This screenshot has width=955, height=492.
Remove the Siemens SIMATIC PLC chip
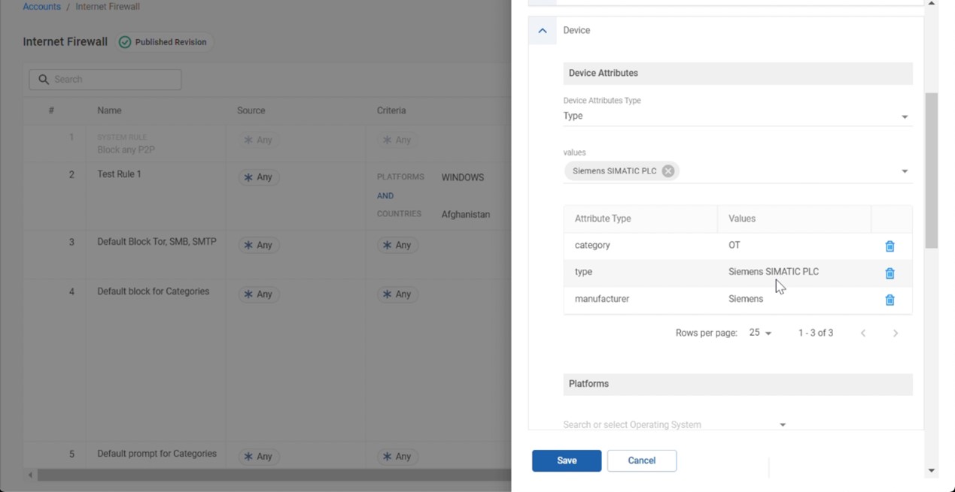pos(668,171)
